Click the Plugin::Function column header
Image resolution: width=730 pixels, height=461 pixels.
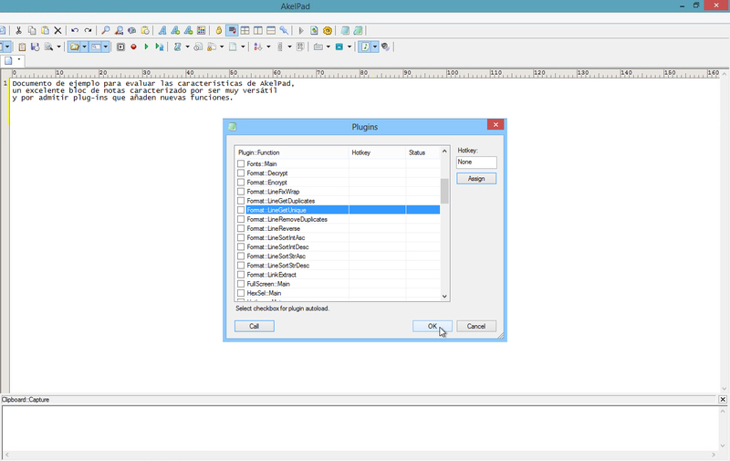(x=291, y=152)
